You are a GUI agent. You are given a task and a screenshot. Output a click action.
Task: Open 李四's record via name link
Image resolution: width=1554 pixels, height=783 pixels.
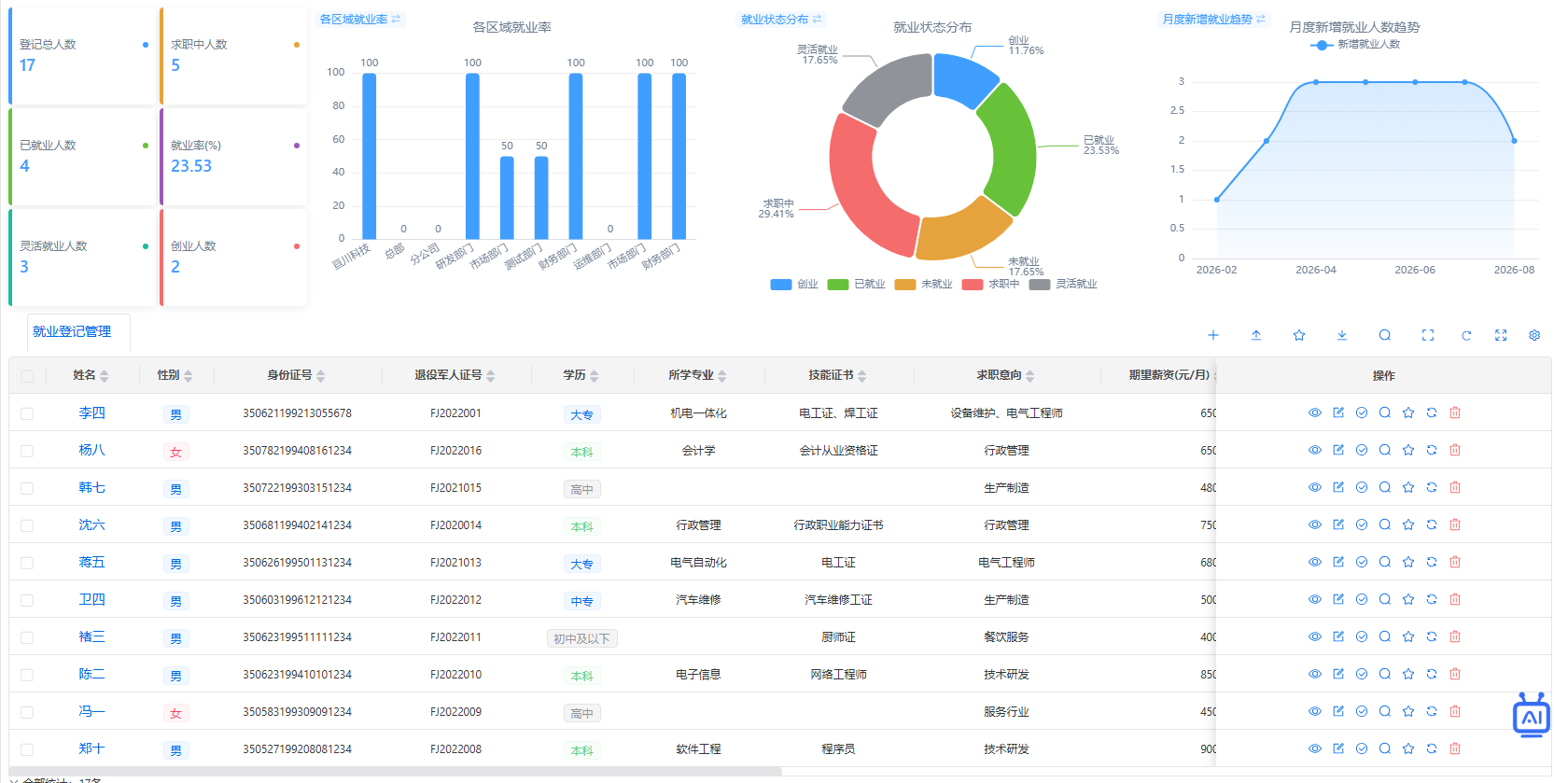tap(91, 412)
